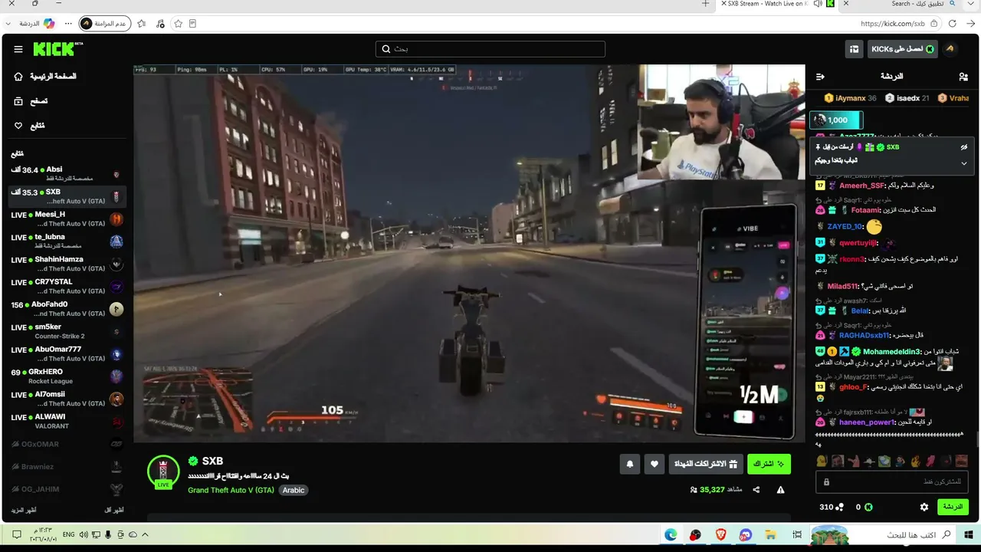Open Microsoft Edge from the taskbar
981x552 pixels.
tap(671, 534)
